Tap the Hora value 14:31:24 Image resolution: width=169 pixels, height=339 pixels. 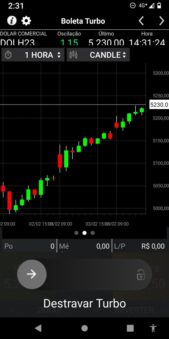(147, 43)
